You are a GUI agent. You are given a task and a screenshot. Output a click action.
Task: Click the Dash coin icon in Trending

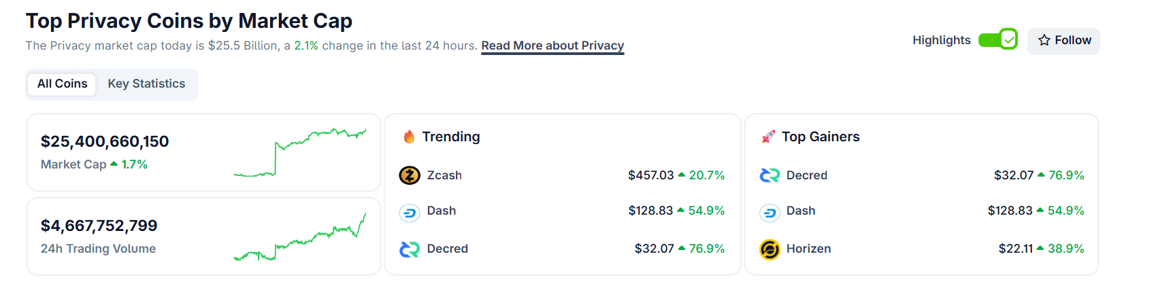(x=409, y=213)
